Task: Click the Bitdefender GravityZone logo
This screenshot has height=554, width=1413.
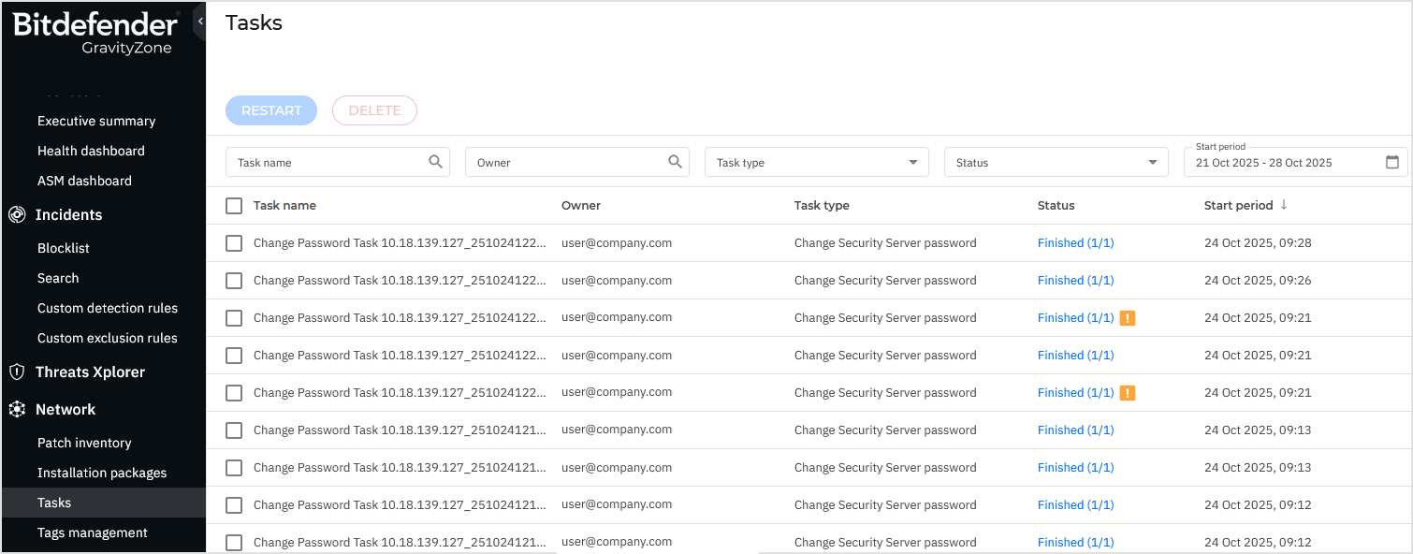Action: (94, 33)
